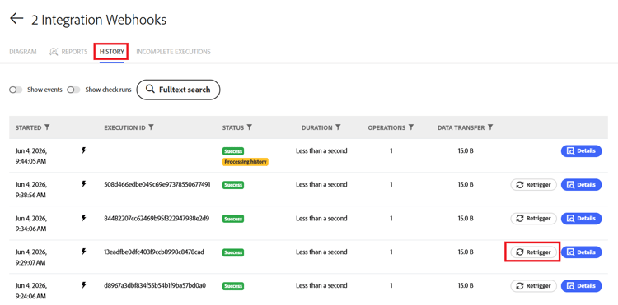Open Details for execution 13eadfbe
The image size is (618, 305).
click(x=582, y=252)
